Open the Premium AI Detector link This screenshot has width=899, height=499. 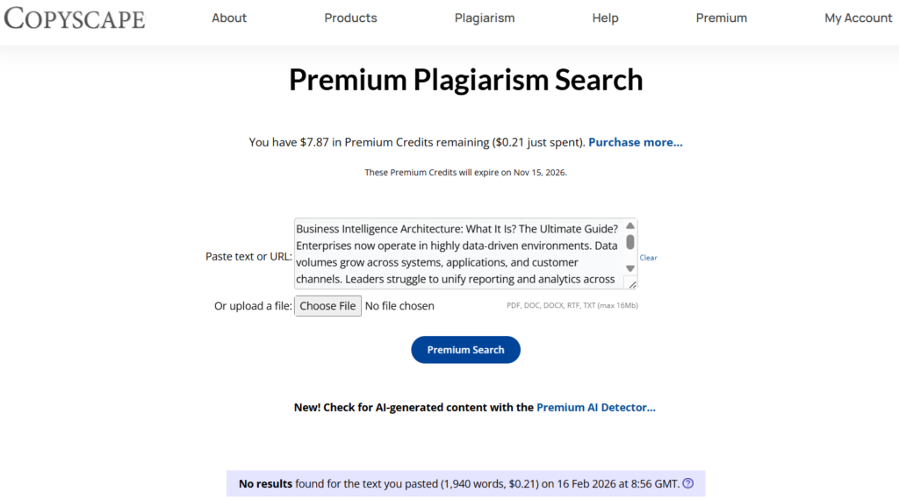tap(596, 407)
